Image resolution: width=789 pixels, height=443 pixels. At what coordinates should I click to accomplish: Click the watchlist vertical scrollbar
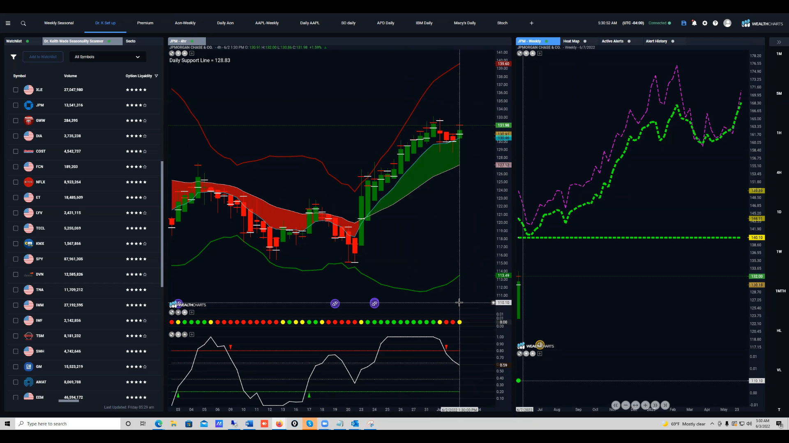[162, 224]
